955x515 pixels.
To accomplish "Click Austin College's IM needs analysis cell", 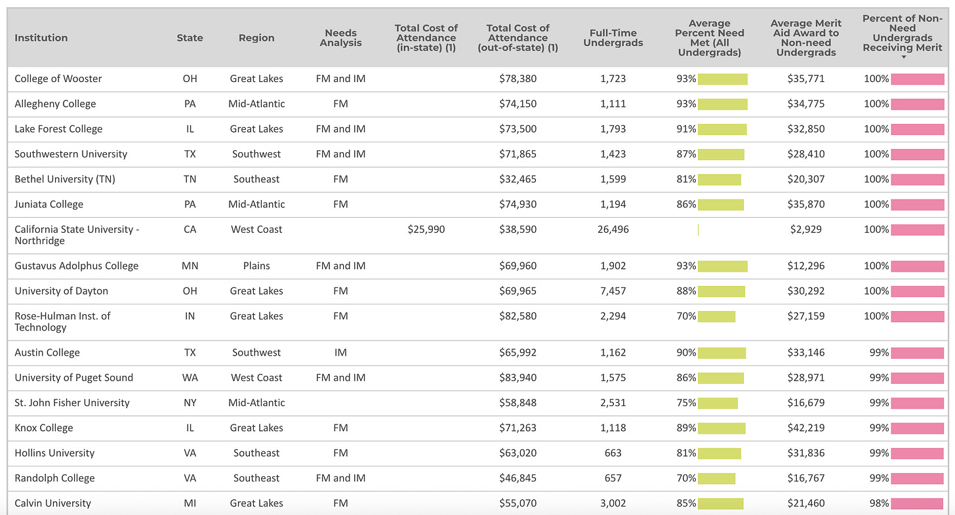I will (x=340, y=352).
